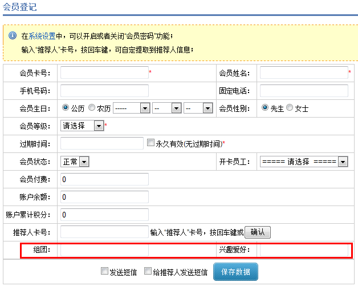Choose 女士 as member gender
The image size is (358, 290).
coord(290,108)
